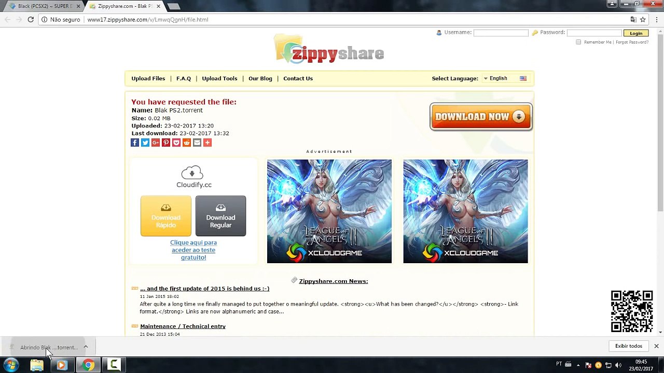664x373 pixels.
Task: Share file on Facebook icon
Action: pos(135,142)
